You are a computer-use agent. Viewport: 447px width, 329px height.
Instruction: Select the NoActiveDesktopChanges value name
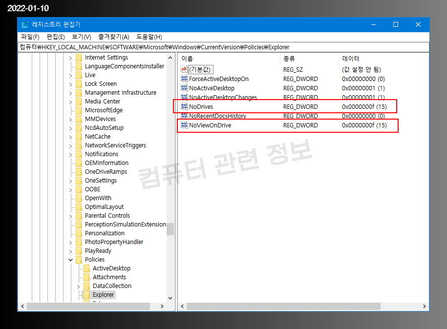tap(223, 98)
